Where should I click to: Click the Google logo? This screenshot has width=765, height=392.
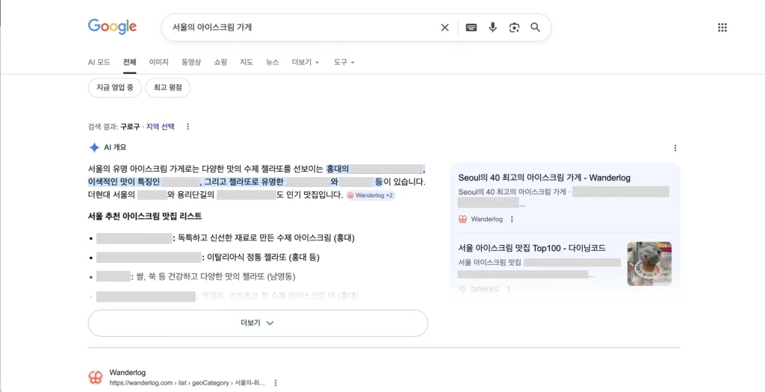pyautogui.click(x=112, y=27)
